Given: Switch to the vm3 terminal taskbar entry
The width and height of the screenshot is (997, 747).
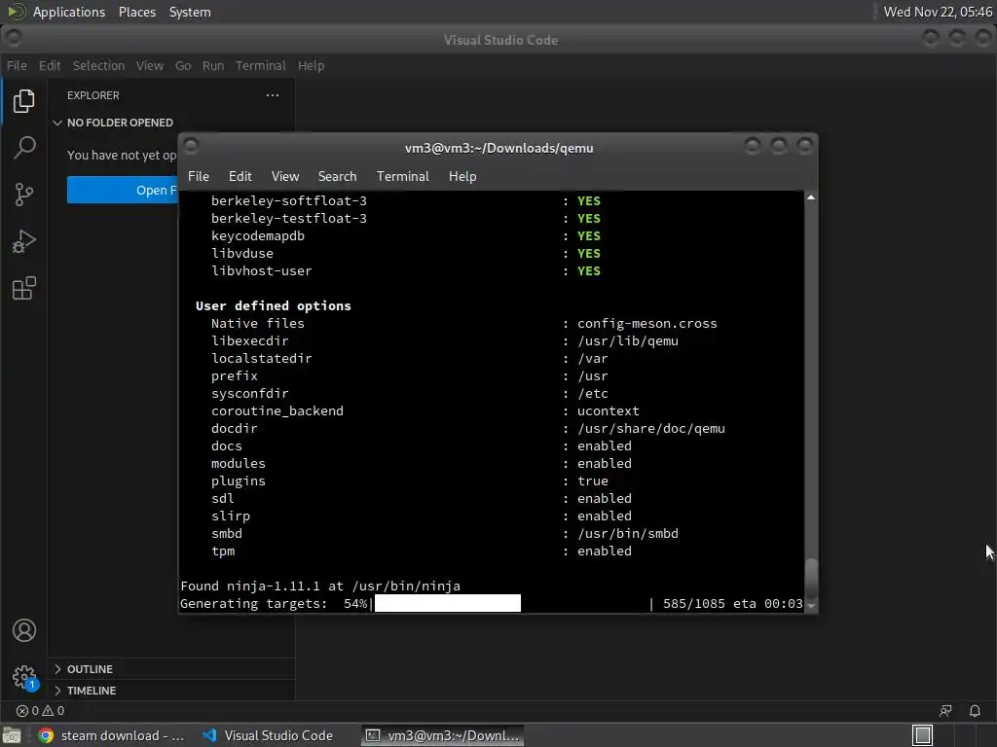Looking at the screenshot, I should pos(443,735).
